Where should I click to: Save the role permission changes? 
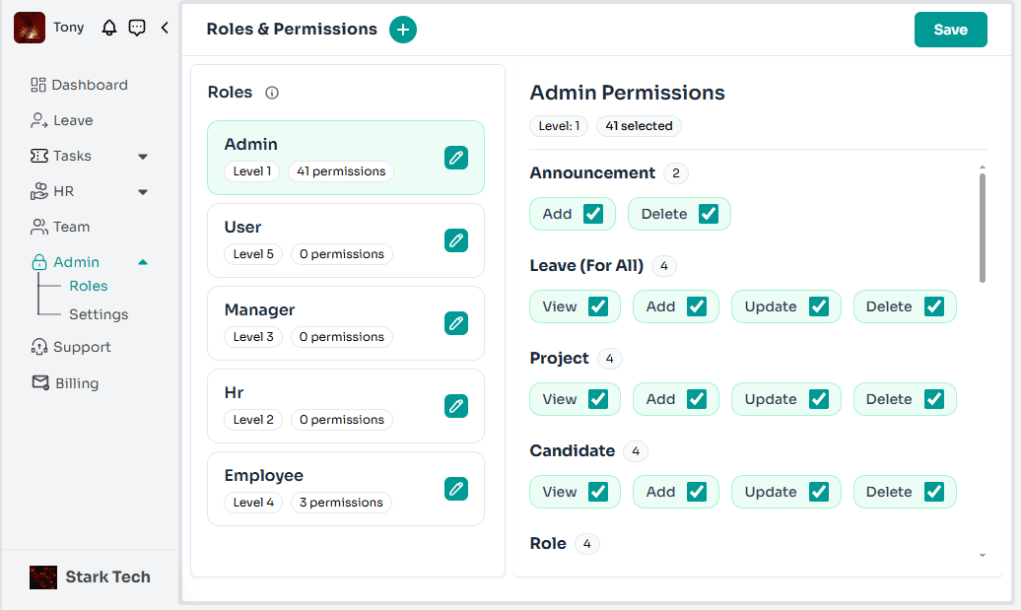click(950, 30)
